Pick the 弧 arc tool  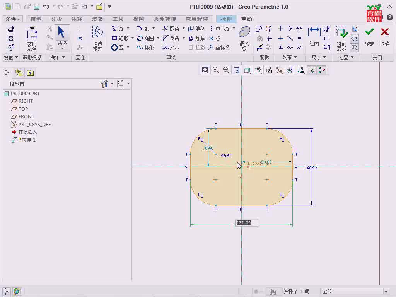click(x=143, y=29)
